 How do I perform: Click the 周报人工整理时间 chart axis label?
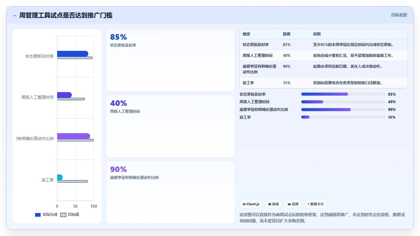pyautogui.click(x=38, y=97)
